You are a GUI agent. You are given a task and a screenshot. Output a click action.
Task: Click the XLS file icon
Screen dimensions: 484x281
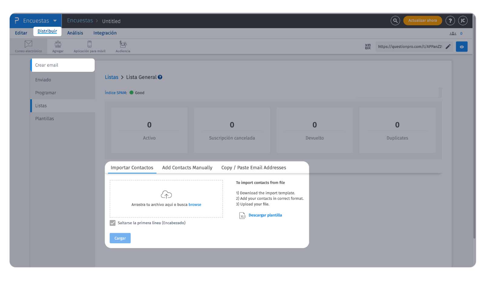click(242, 216)
